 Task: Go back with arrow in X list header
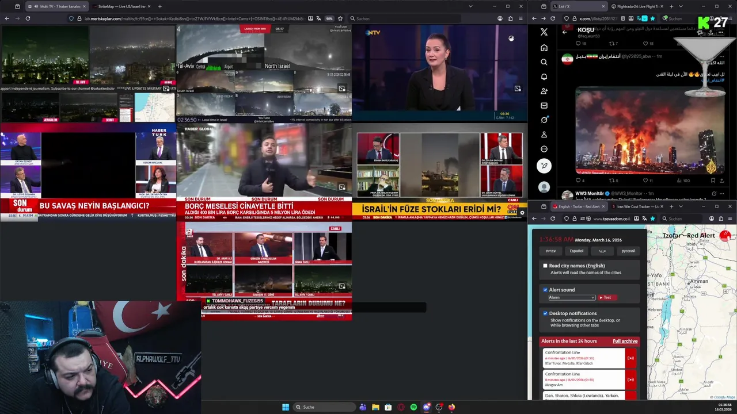pos(565,32)
